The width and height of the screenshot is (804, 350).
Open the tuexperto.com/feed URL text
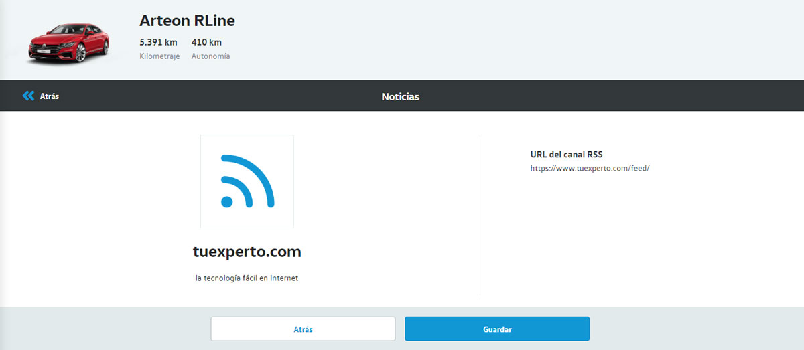[x=590, y=169]
